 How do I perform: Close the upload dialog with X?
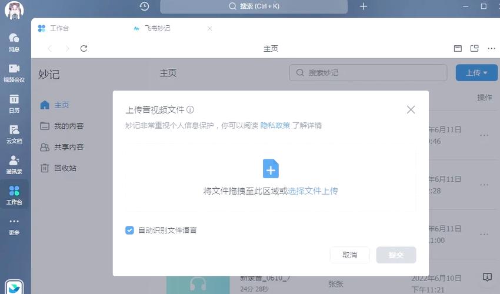[411, 110]
